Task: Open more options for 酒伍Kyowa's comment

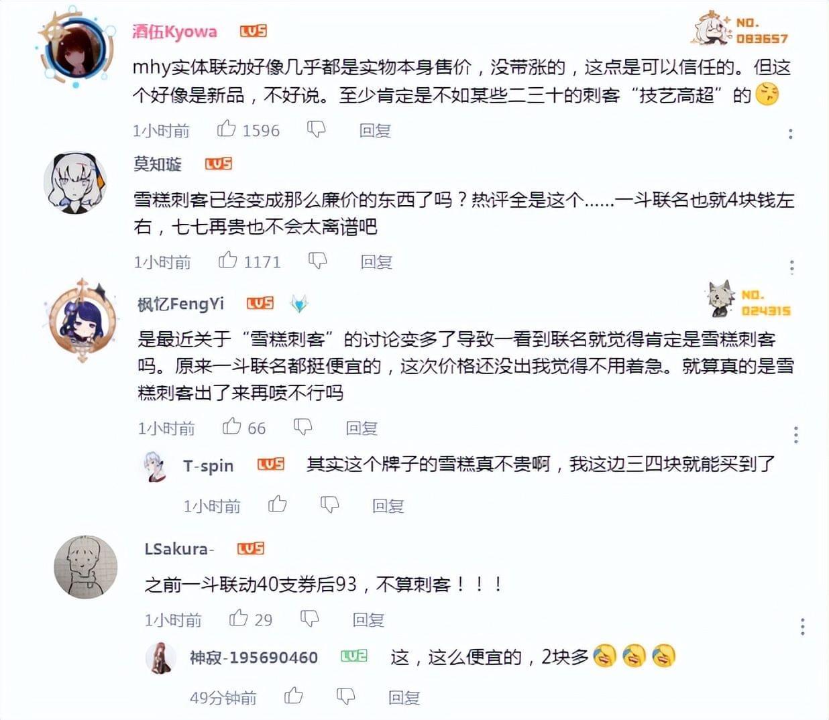Action: (x=791, y=133)
